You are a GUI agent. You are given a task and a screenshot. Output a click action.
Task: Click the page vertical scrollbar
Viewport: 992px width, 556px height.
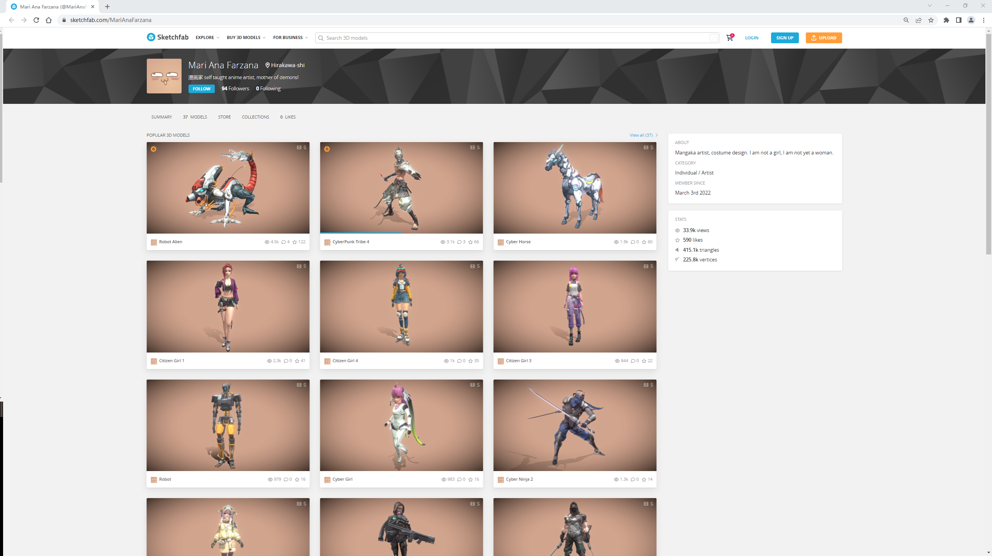click(989, 144)
